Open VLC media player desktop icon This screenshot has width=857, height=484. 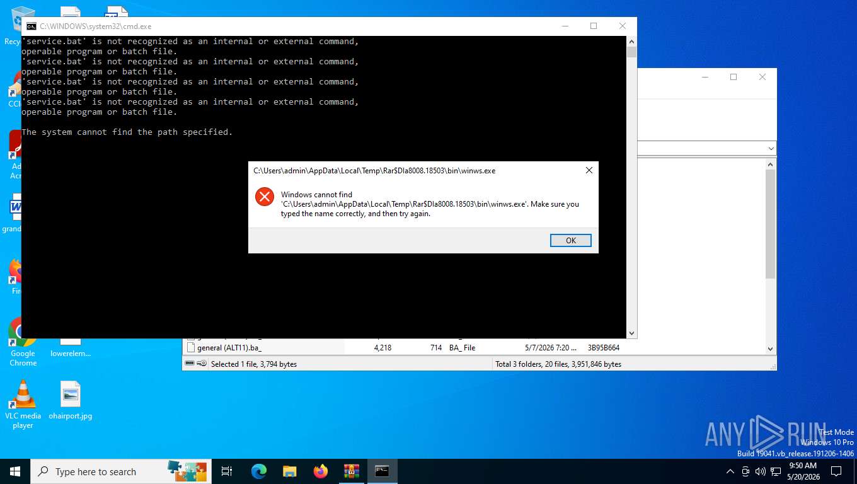(x=23, y=404)
